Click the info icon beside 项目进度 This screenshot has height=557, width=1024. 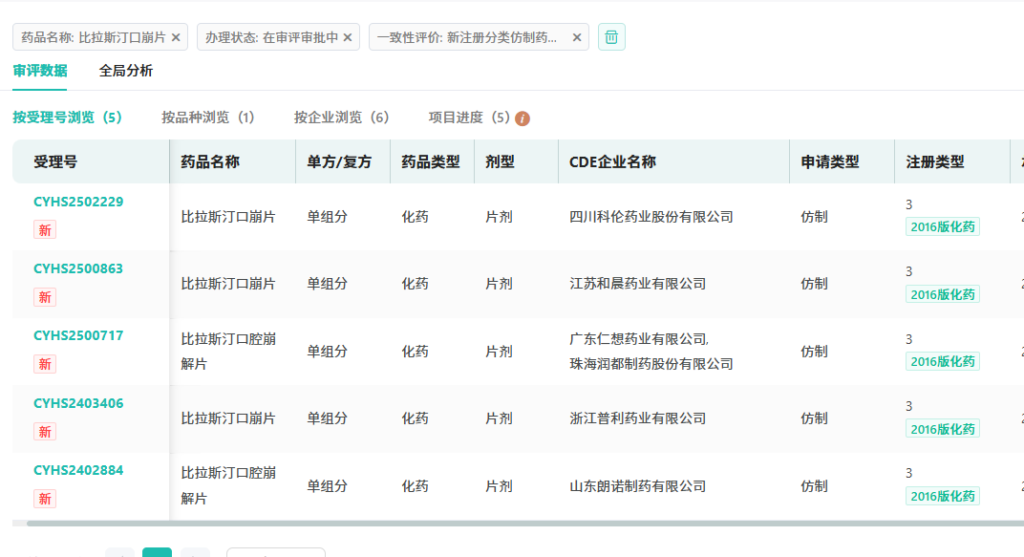(523, 118)
